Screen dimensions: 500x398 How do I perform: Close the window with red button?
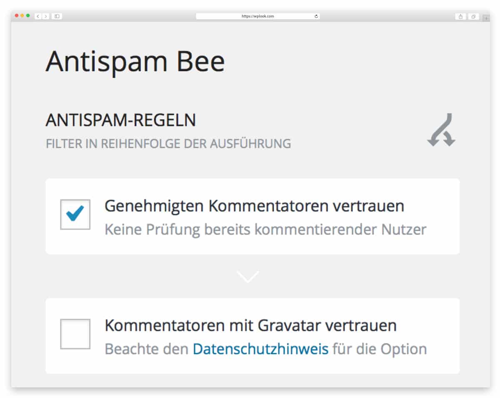point(17,15)
